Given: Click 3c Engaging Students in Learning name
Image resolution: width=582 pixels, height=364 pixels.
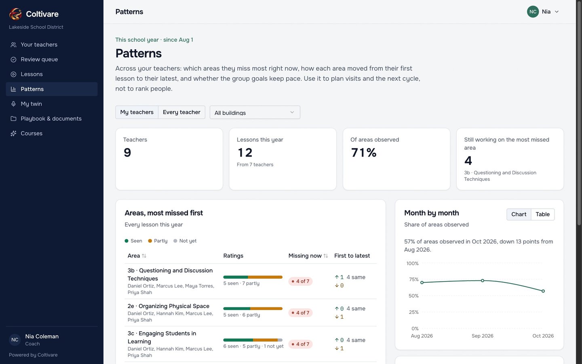Looking at the screenshot, I should (162, 337).
